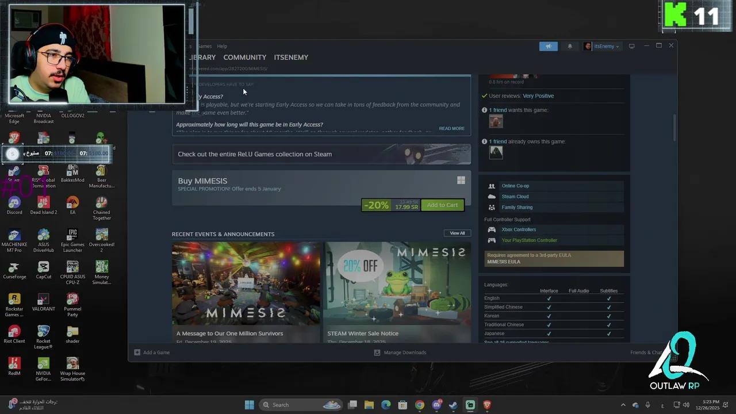736x414 pixels.
Task: Open the Steam announcements megaphone button
Action: point(548,47)
